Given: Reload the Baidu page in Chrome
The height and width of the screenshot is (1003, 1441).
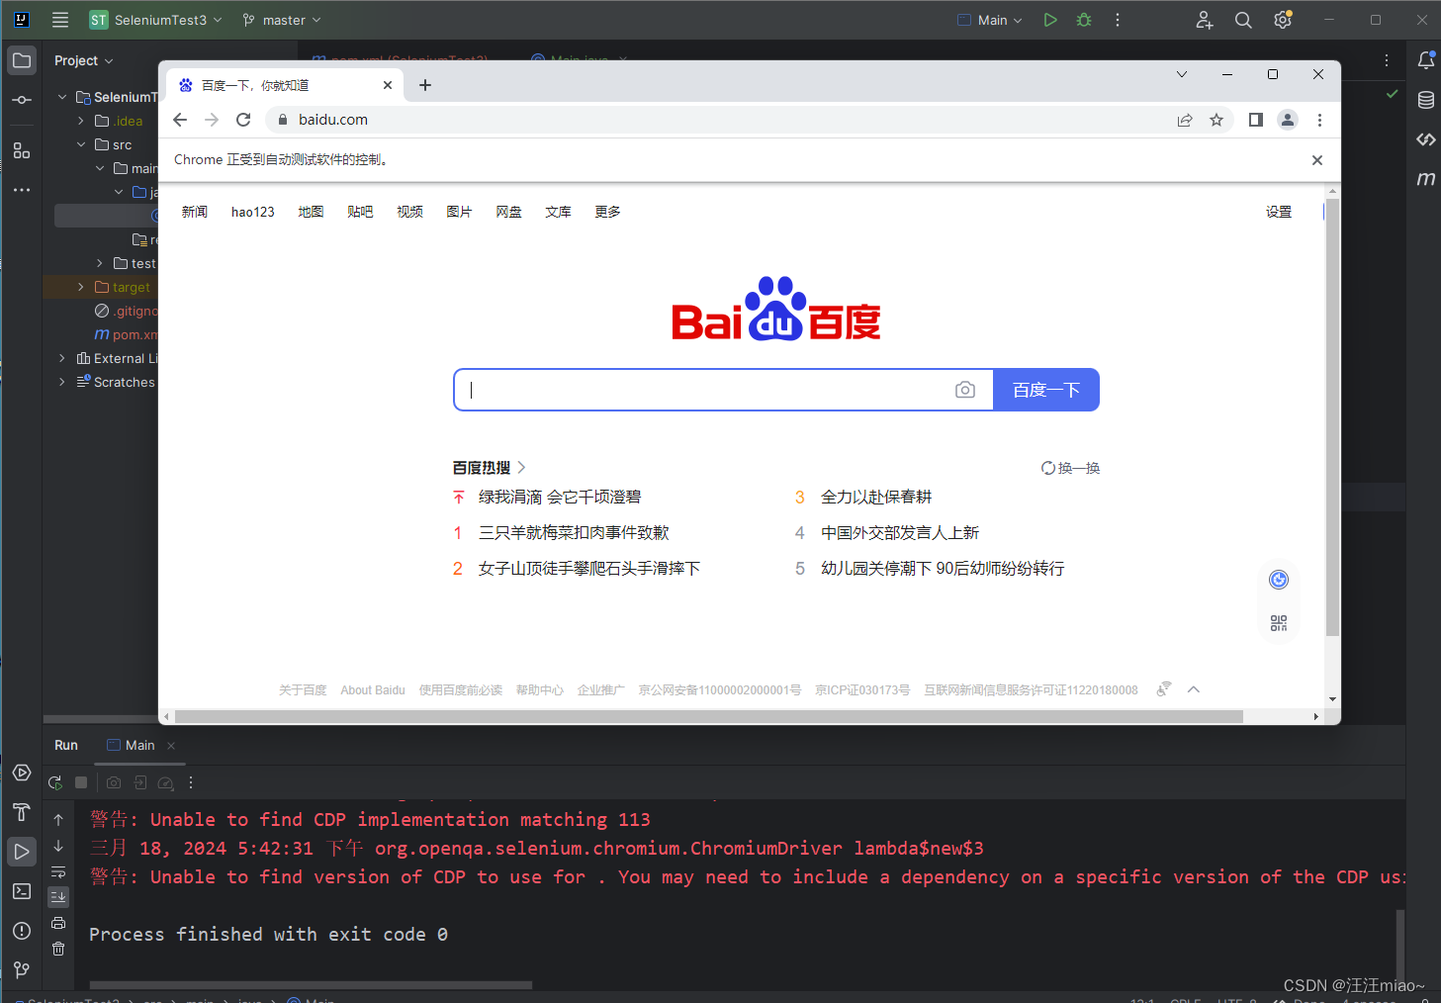Looking at the screenshot, I should click(x=243, y=120).
